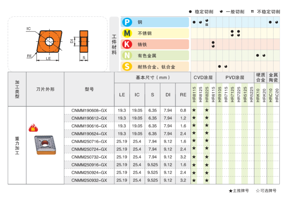Click the 不稳定切削 legend symbol
Viewport: 289px width, 204px height.
pyautogui.click(x=252, y=11)
